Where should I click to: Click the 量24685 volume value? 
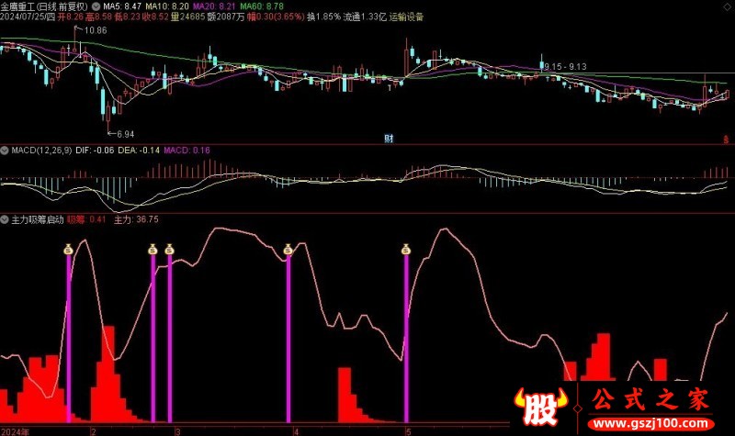pos(188,17)
